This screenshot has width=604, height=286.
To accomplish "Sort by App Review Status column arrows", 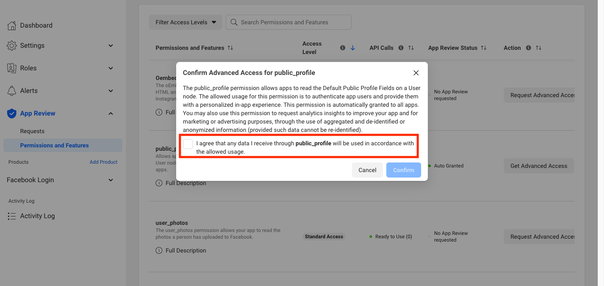I will 484,48.
